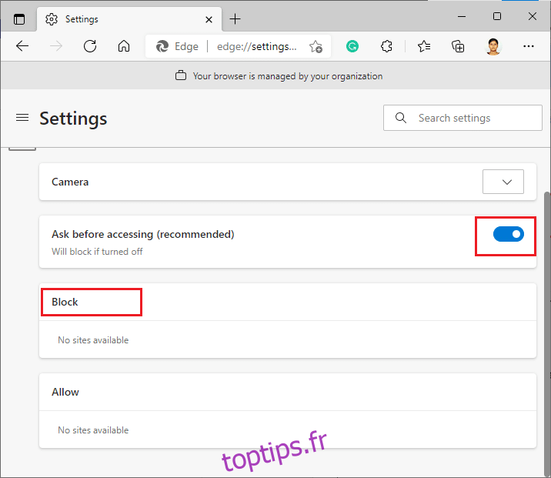Maximize the browser window
551x478 pixels.
point(497,16)
